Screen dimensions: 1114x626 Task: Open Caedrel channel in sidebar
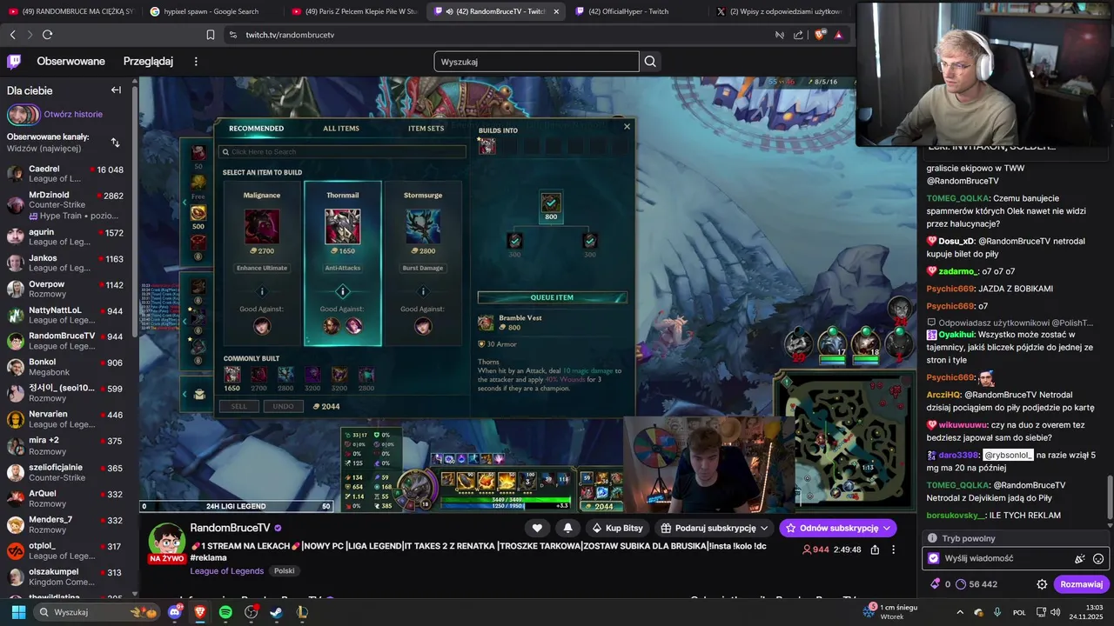coord(66,174)
